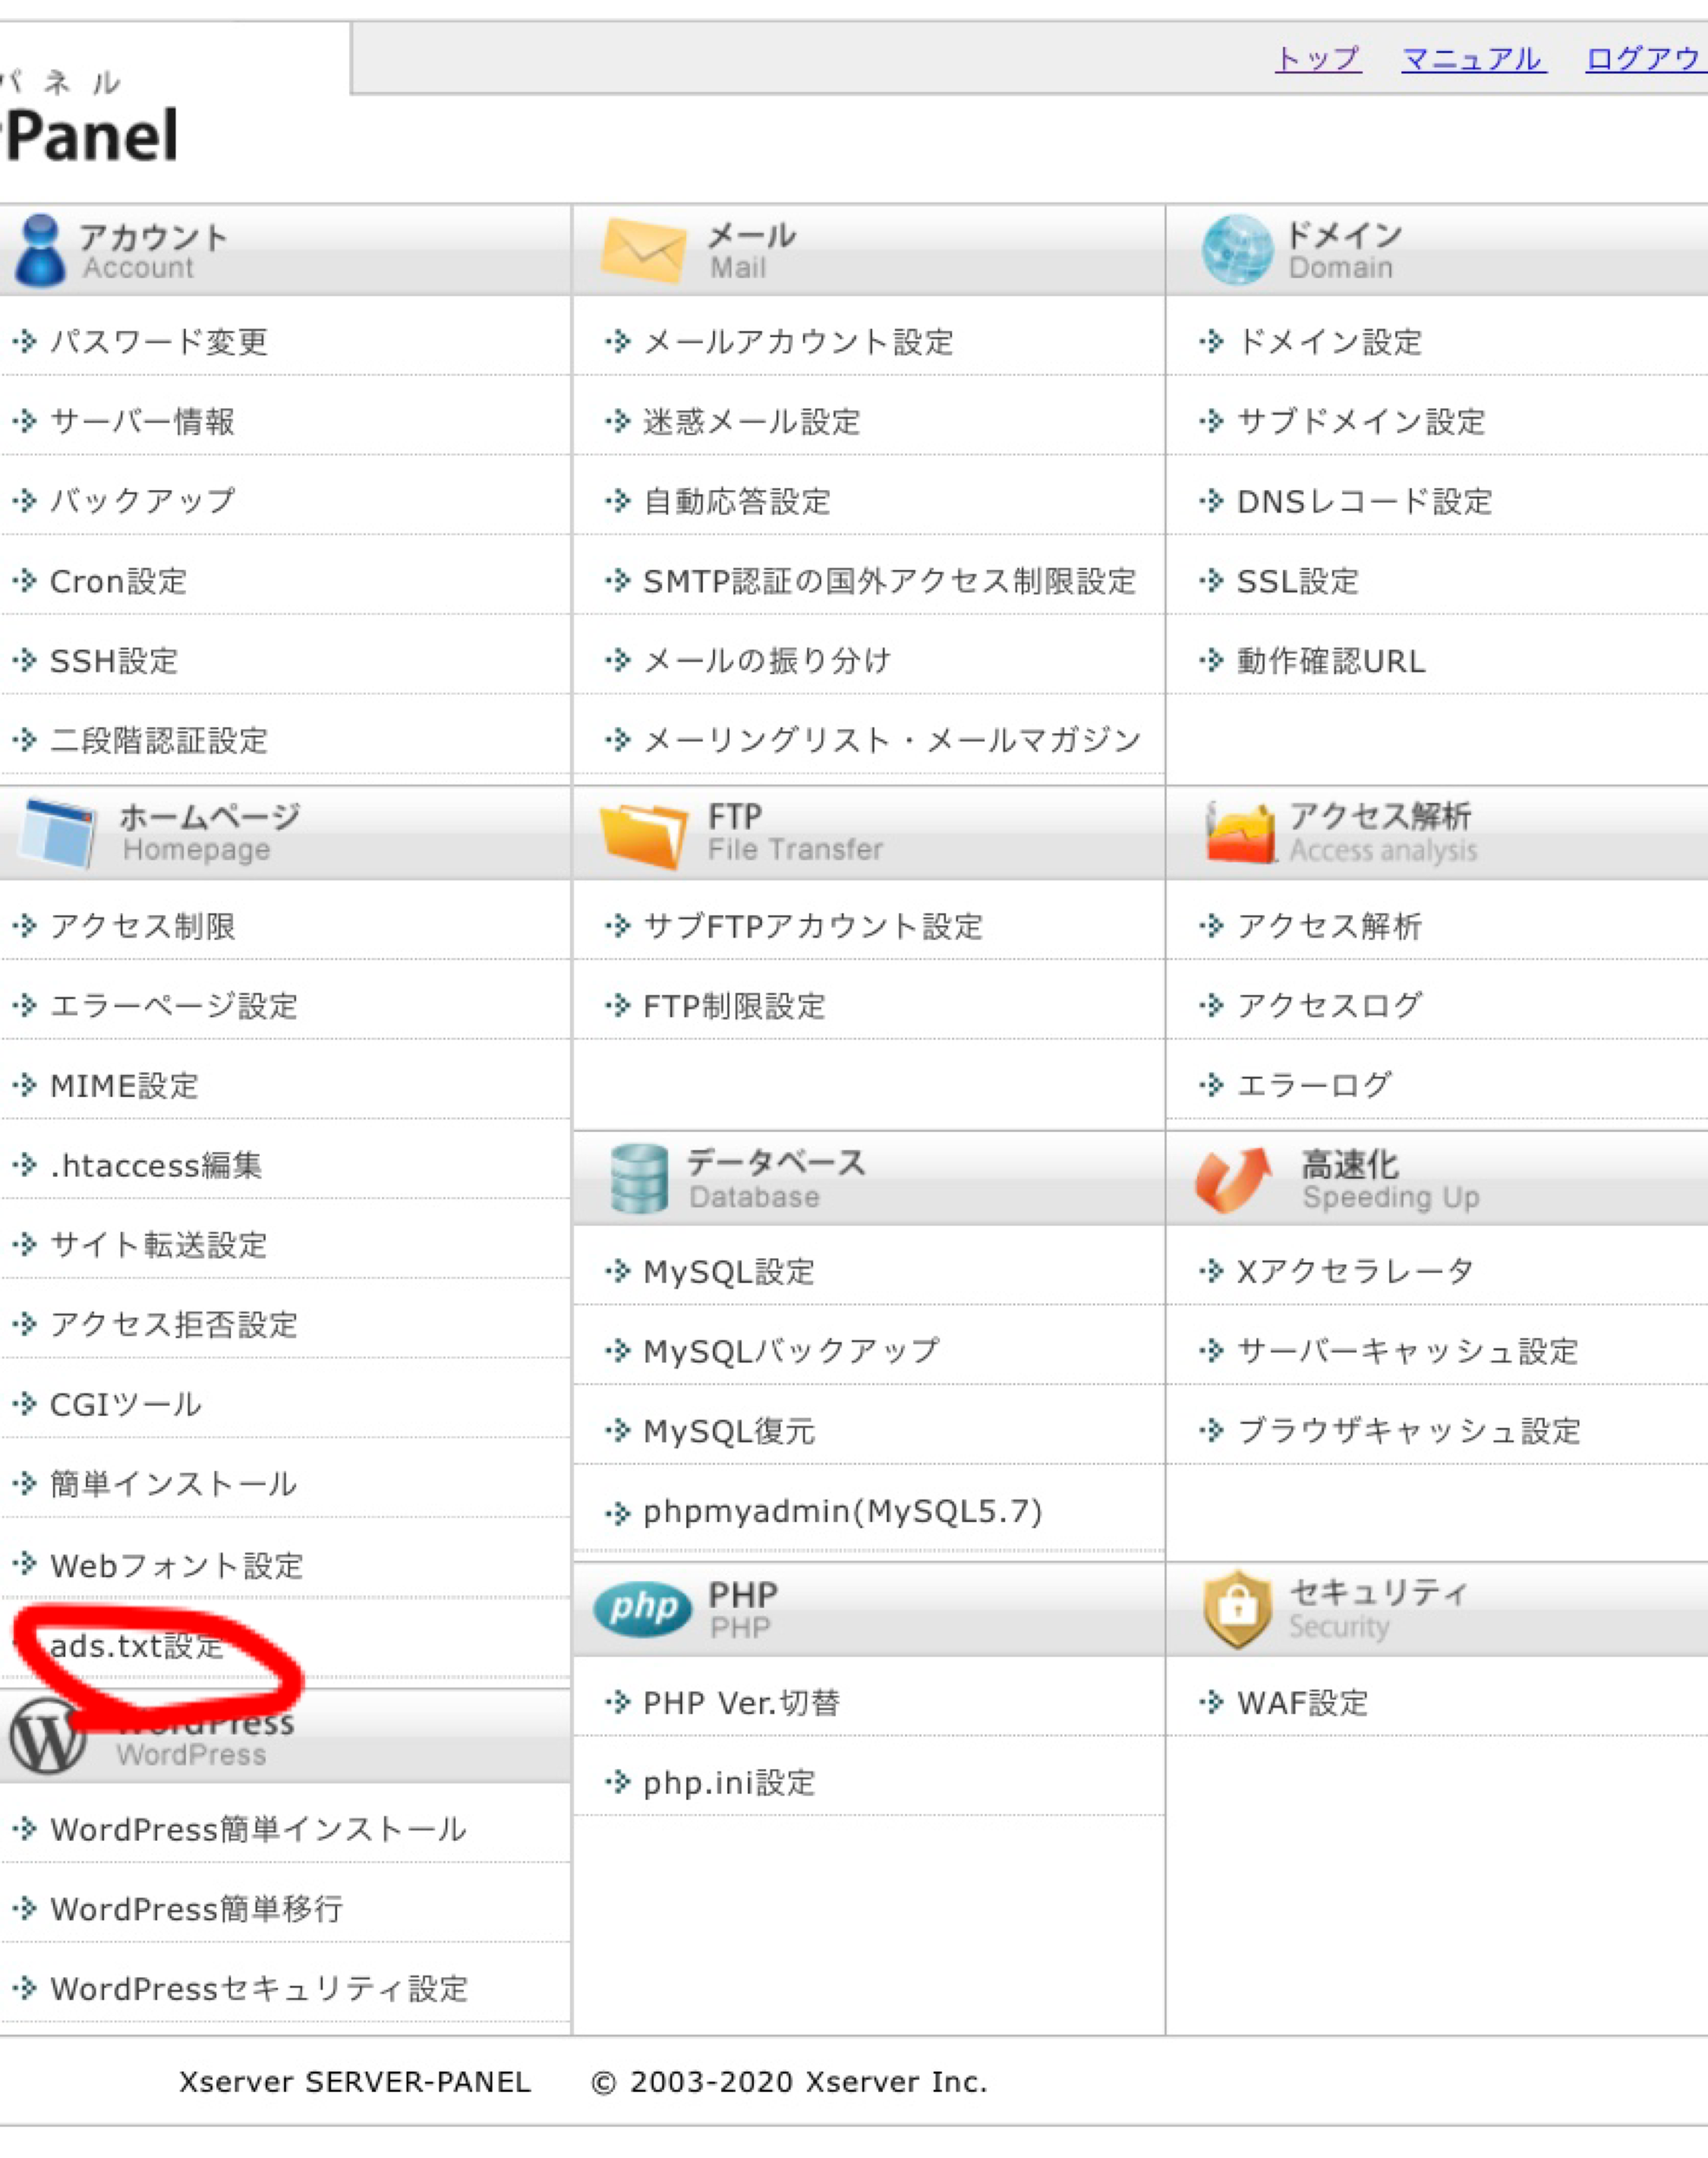1708x2158 pixels.
Task: Click the arrow bullet beside MySQL設定
Action: coord(618,1271)
